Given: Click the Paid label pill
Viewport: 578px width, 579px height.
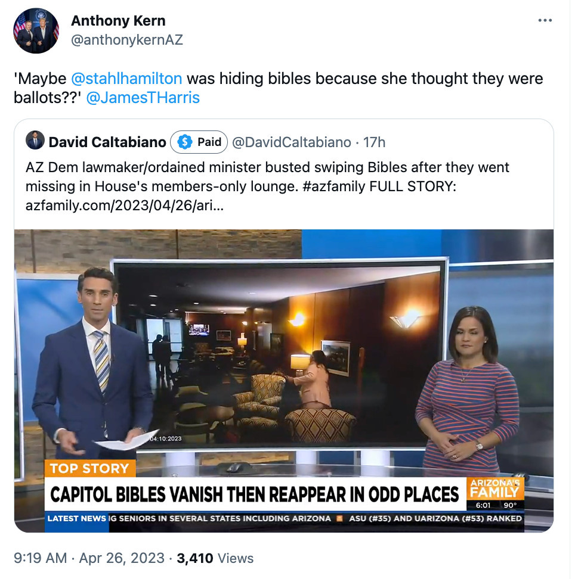Looking at the screenshot, I should [x=199, y=142].
